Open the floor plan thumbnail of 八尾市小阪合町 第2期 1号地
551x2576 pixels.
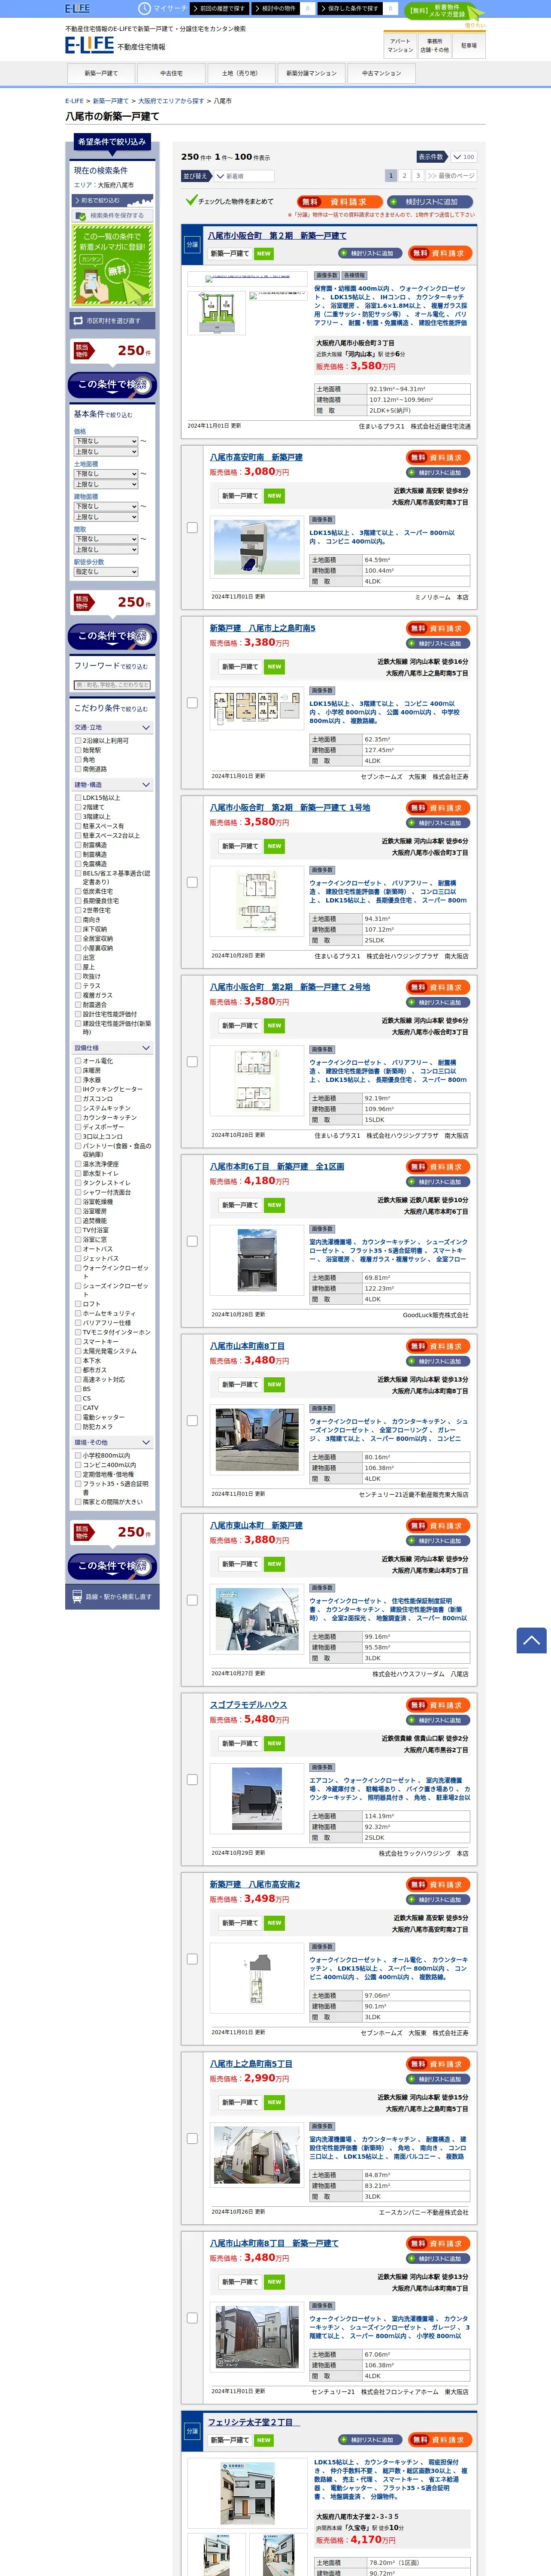coord(257,901)
